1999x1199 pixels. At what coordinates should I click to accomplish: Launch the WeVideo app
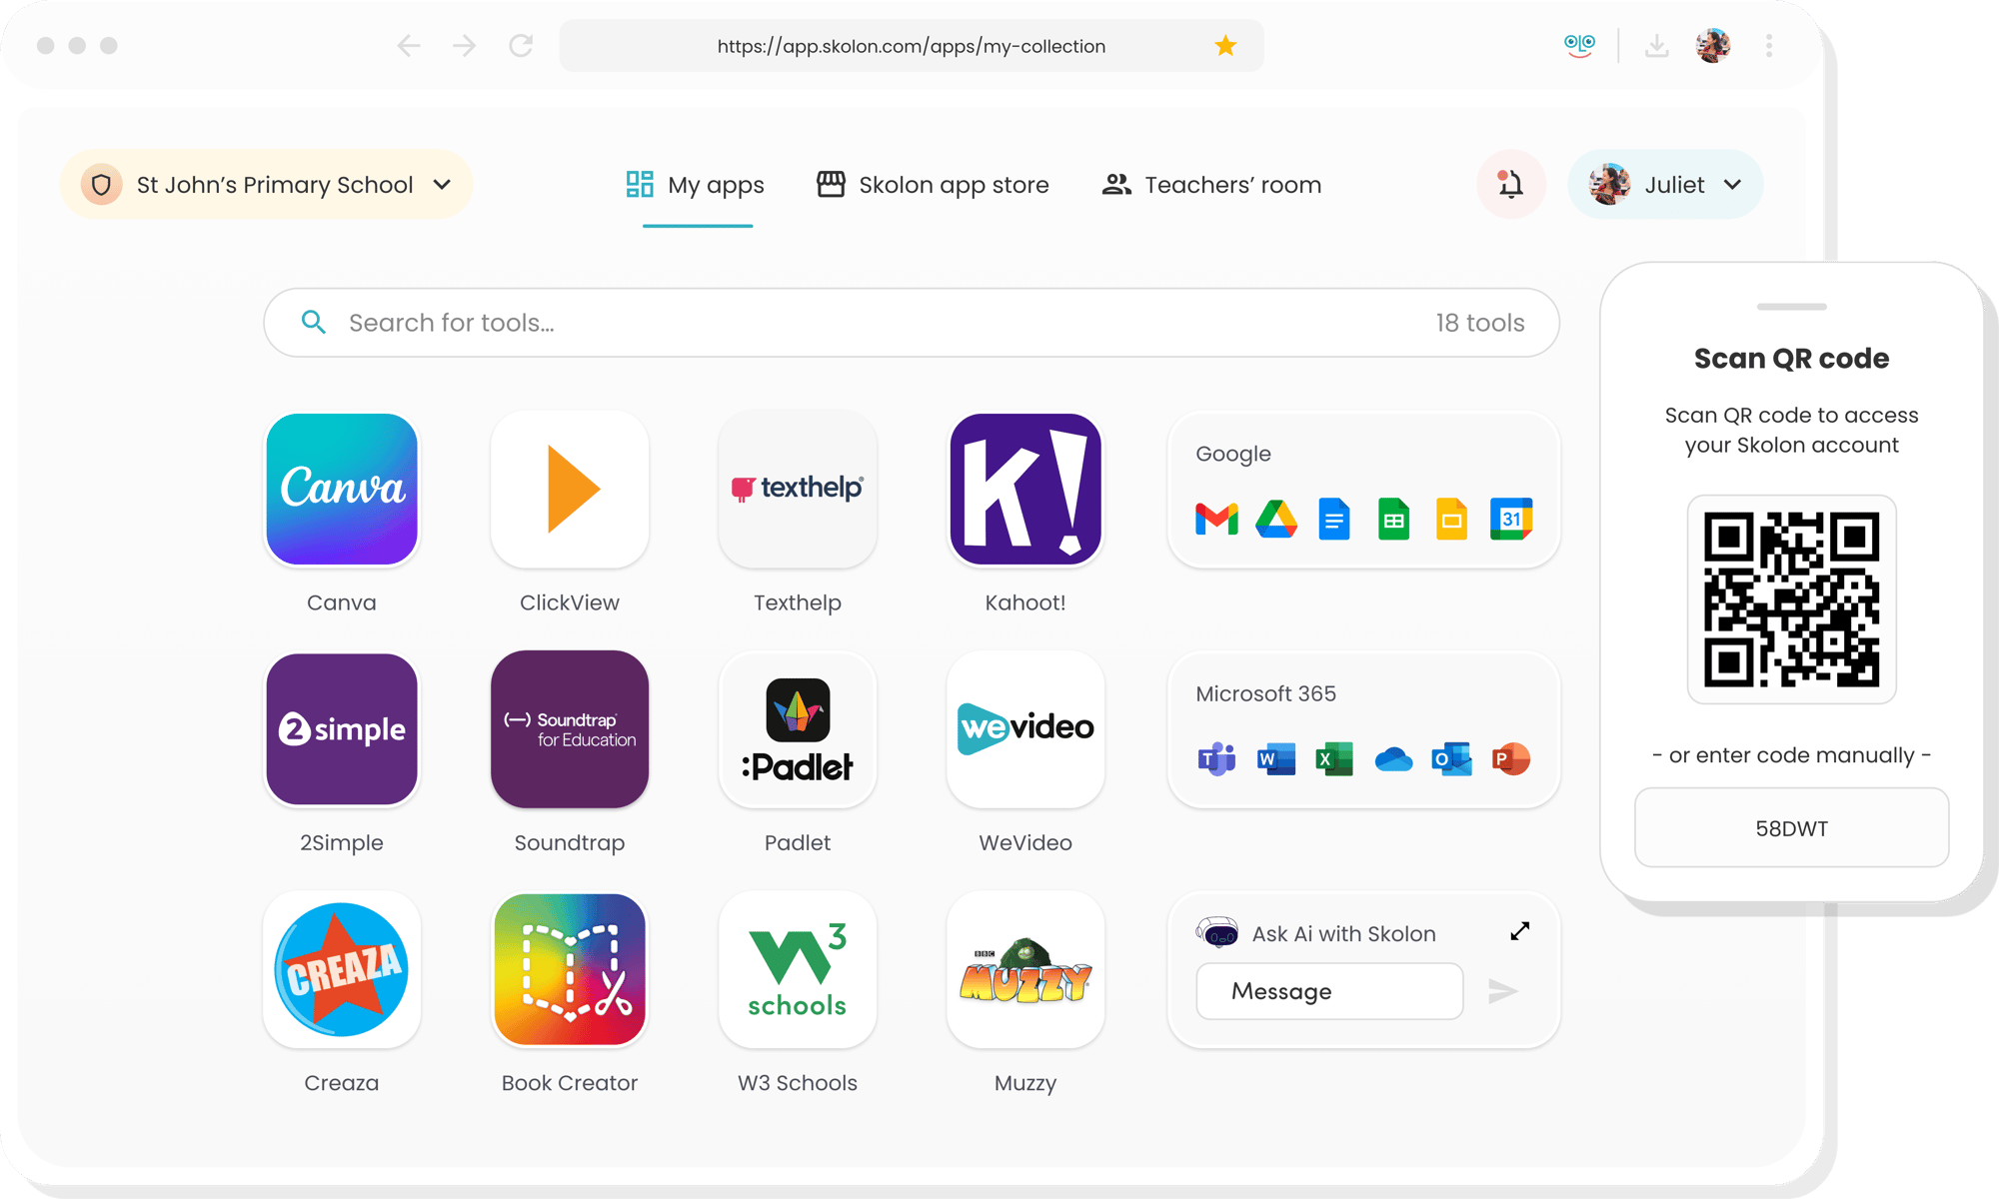[1025, 729]
